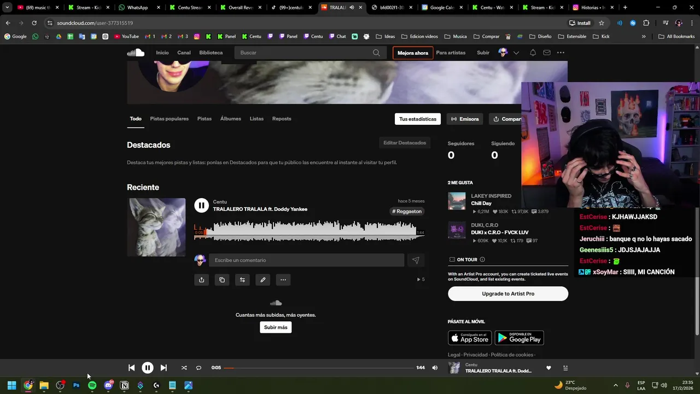The image size is (700, 394).
Task: Switch to Pistas populares tab
Action: pyautogui.click(x=169, y=119)
